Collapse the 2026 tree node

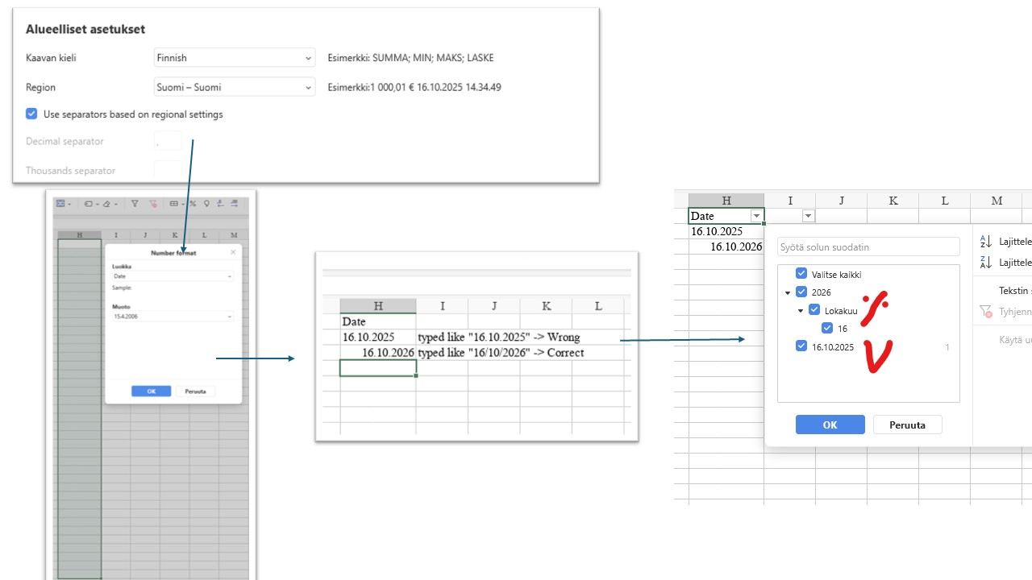tap(788, 292)
